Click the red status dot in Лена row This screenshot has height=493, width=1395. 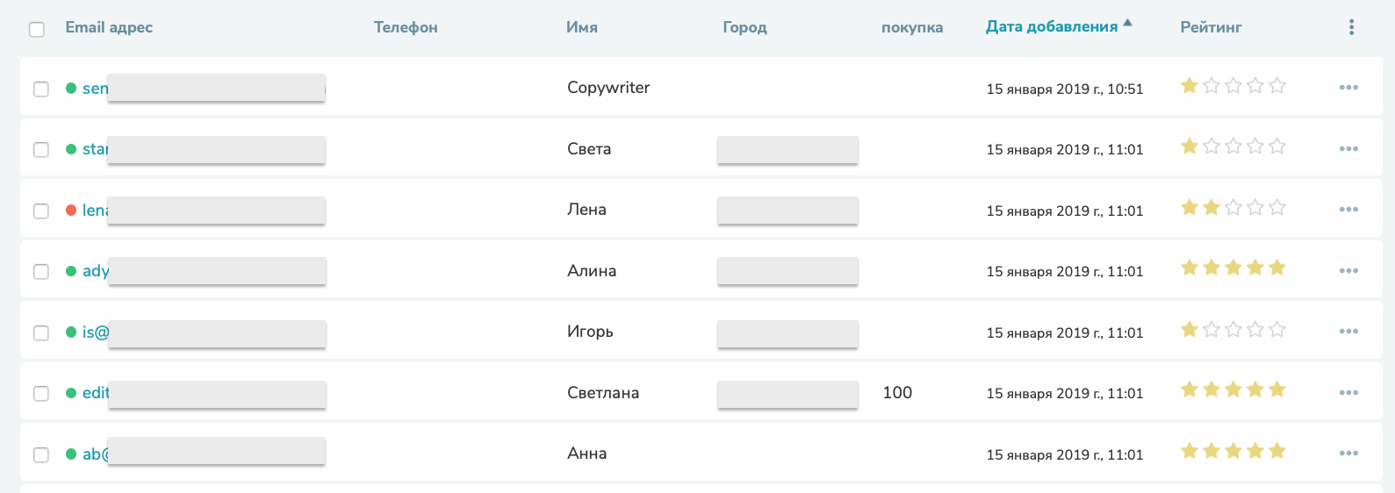(x=71, y=211)
